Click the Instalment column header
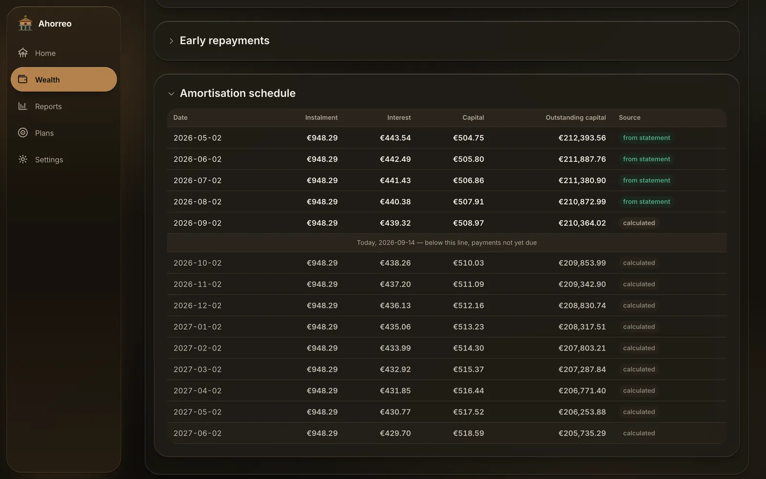 click(321, 117)
